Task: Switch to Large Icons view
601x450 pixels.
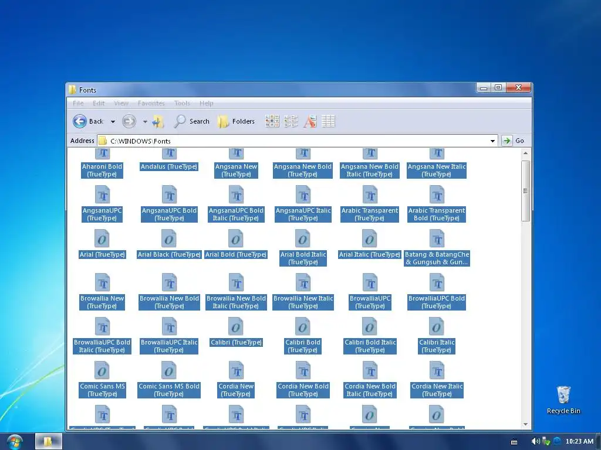Action: pos(272,121)
